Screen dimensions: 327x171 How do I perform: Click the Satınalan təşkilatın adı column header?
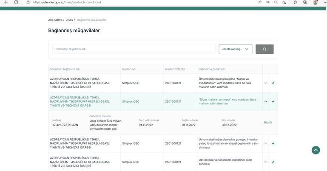[x=65, y=69]
